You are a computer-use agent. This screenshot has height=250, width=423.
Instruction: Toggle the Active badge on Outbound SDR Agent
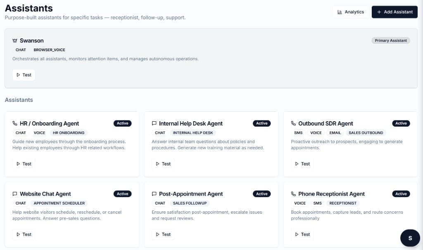click(401, 123)
